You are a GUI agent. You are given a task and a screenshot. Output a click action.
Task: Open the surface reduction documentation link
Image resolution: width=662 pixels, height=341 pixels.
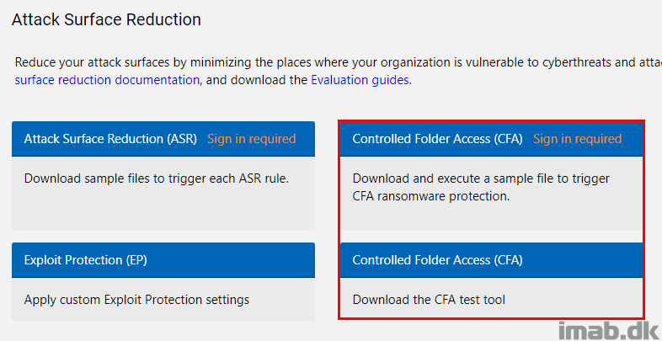[x=108, y=80]
